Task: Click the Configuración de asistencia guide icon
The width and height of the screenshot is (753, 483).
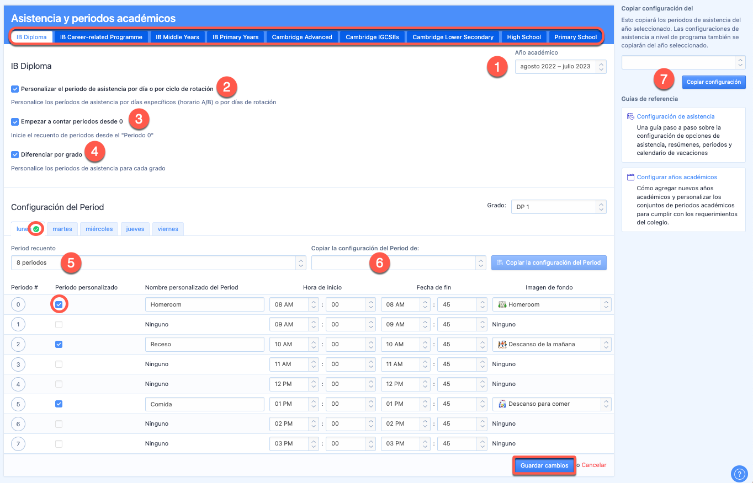Action: [630, 116]
